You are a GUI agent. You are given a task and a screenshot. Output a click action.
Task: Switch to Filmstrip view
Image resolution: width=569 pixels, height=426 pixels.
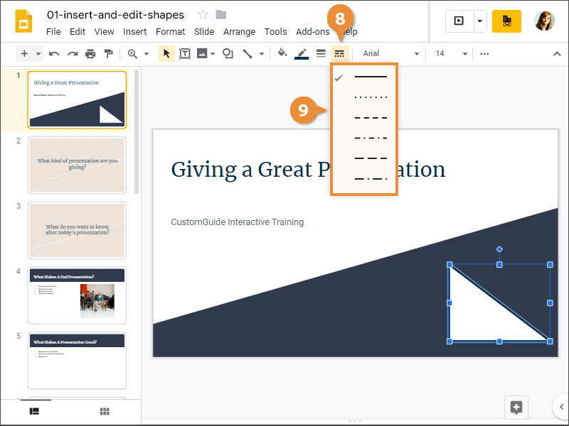click(x=34, y=411)
